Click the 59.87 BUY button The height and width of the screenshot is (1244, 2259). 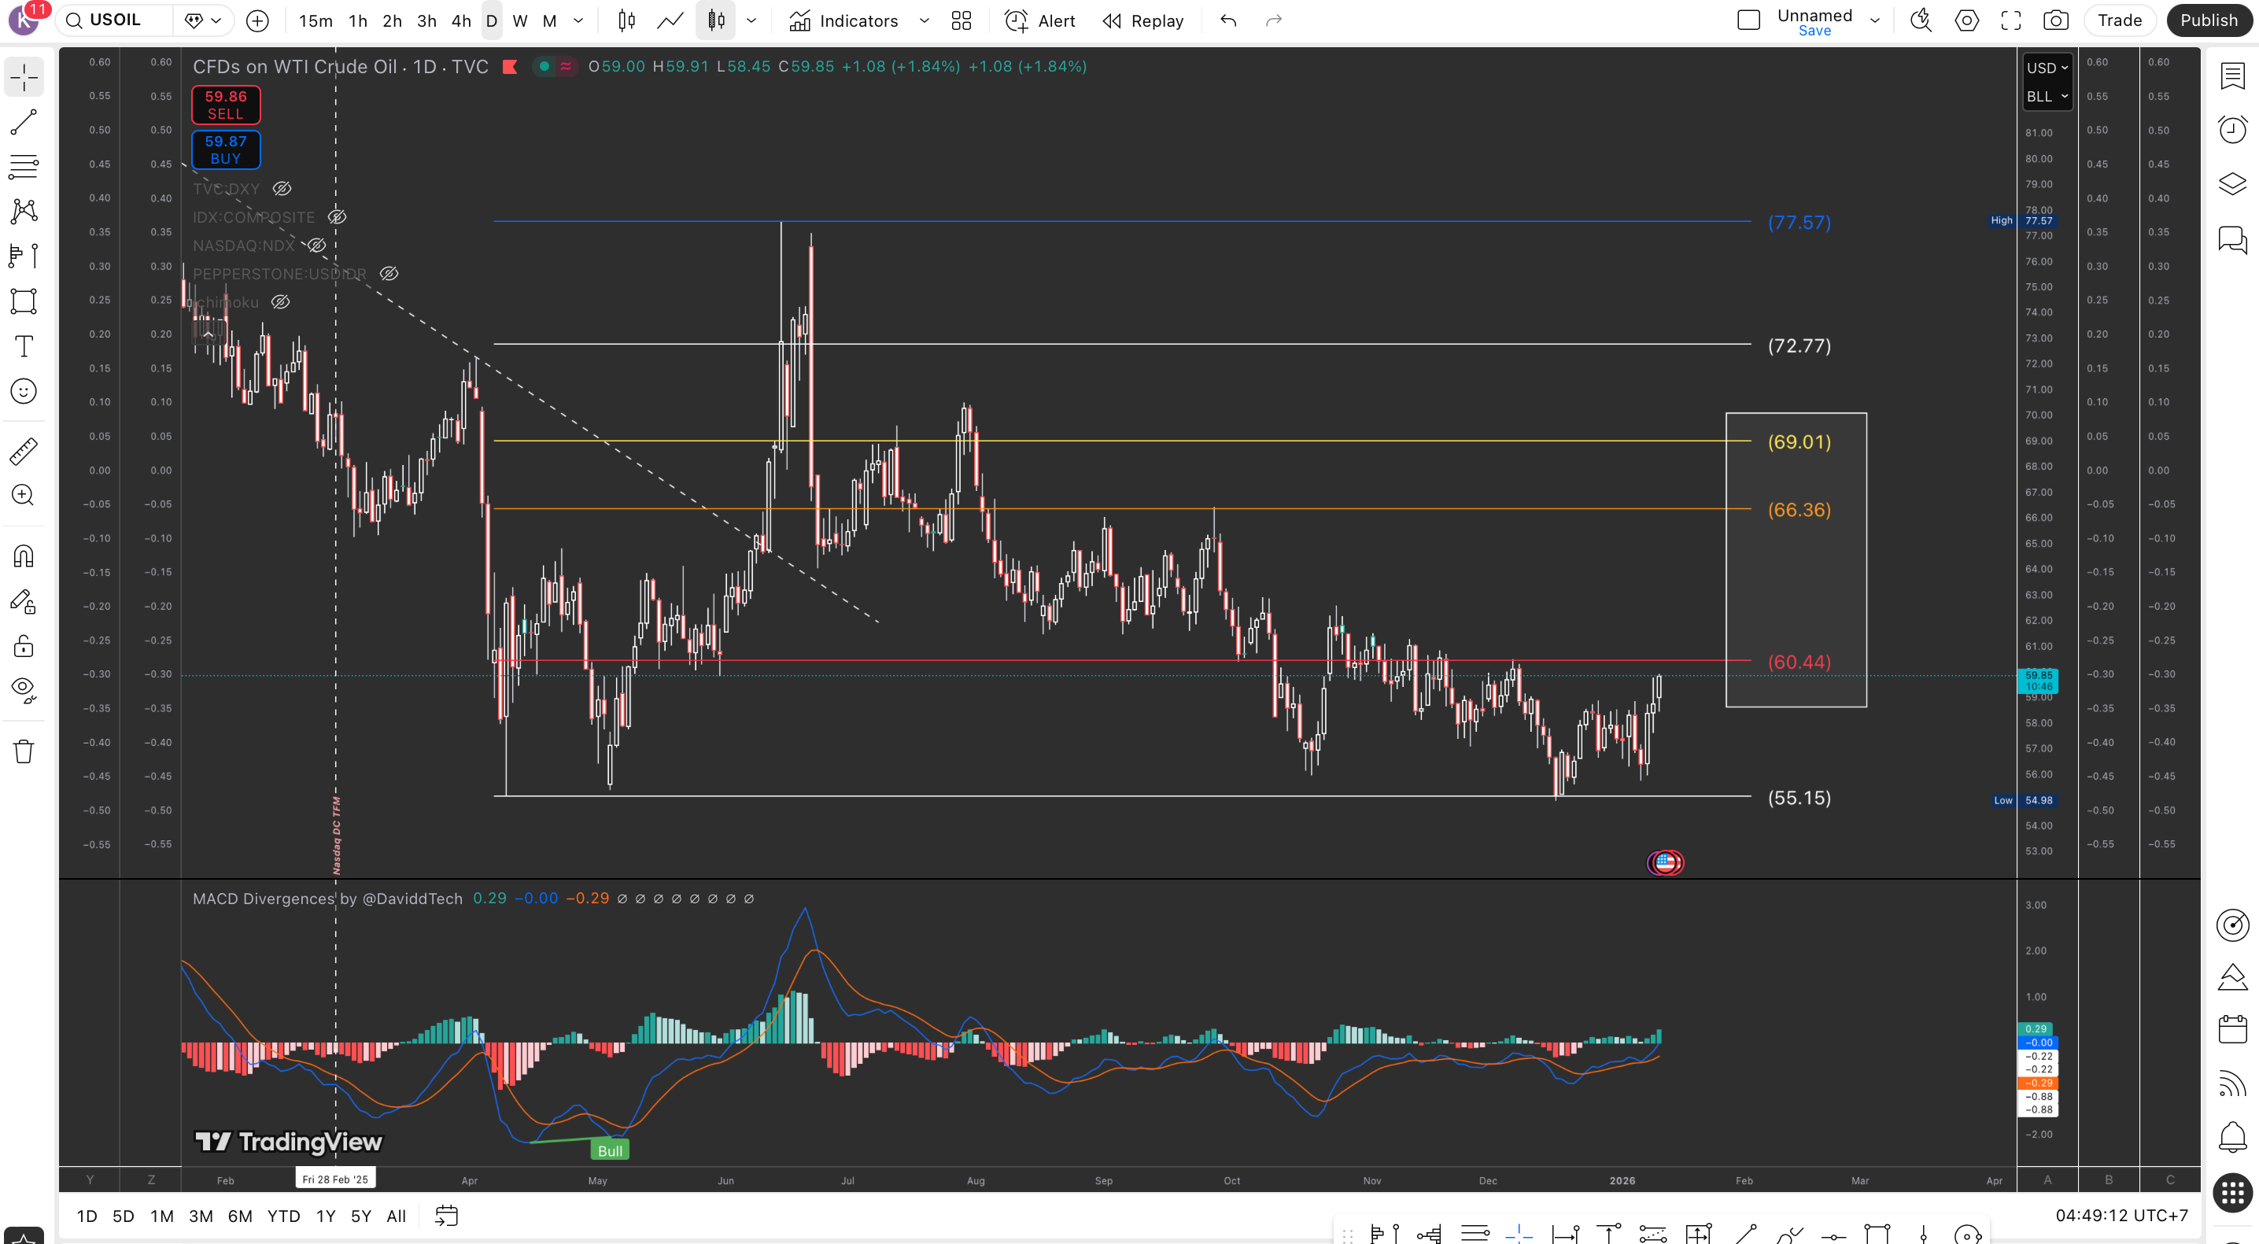225,149
